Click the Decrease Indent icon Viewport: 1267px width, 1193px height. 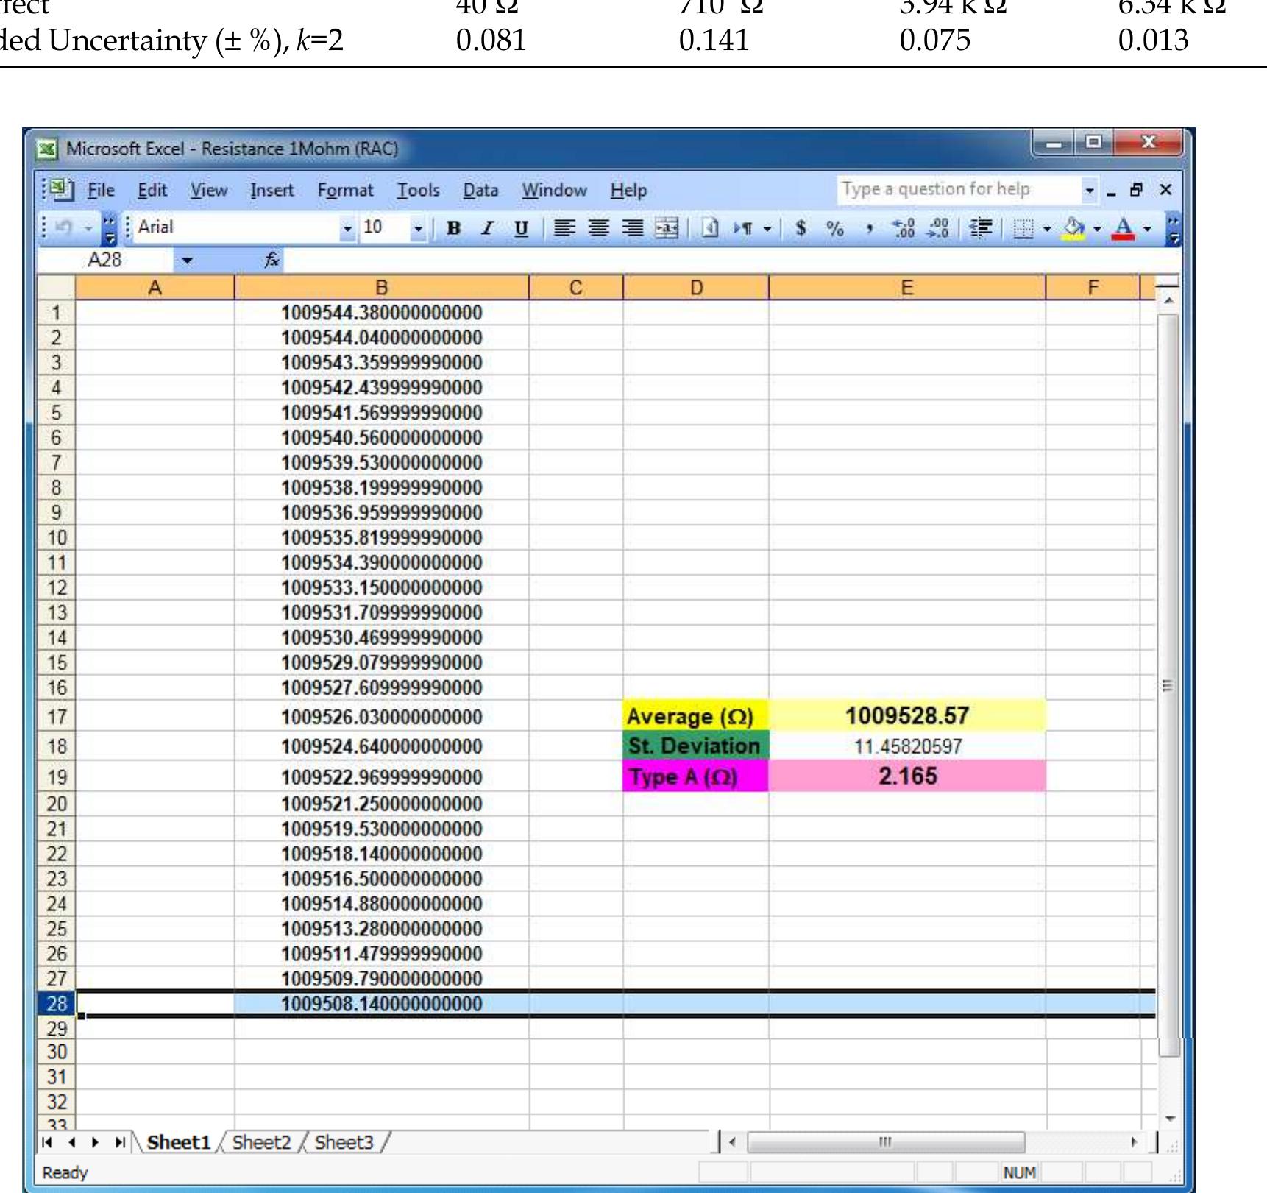[981, 229]
